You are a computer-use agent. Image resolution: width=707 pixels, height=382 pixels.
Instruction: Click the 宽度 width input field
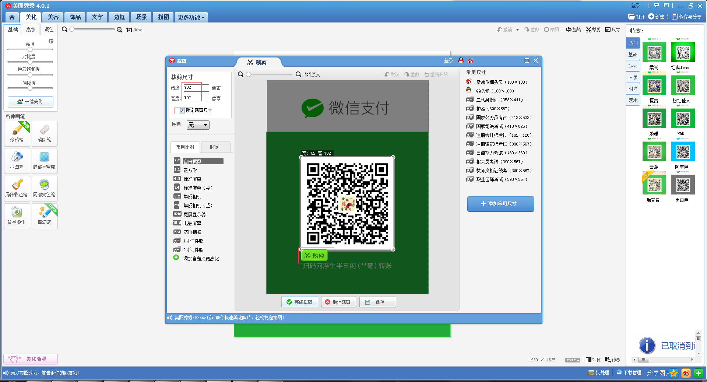[196, 88]
